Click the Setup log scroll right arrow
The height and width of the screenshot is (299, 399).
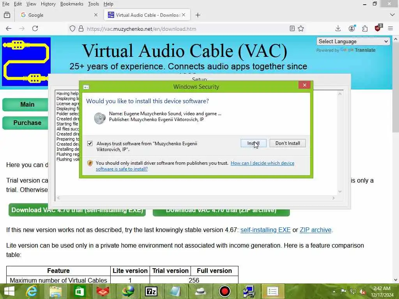(x=334, y=198)
